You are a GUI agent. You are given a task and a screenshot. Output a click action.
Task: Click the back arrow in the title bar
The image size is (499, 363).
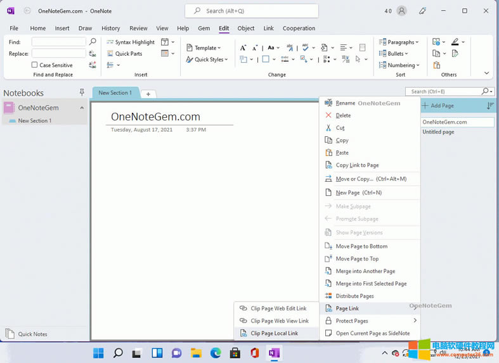(x=27, y=11)
